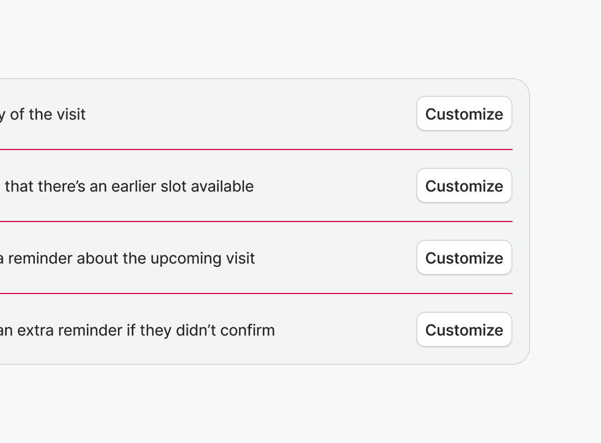Click the divider below the earlier slot row
Viewport: 601px width, 443px height.
tap(255, 221)
